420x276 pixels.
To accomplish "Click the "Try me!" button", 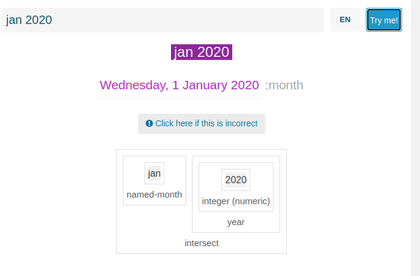I will click(x=384, y=20).
